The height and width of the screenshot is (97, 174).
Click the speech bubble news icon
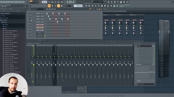(x=127, y=2)
